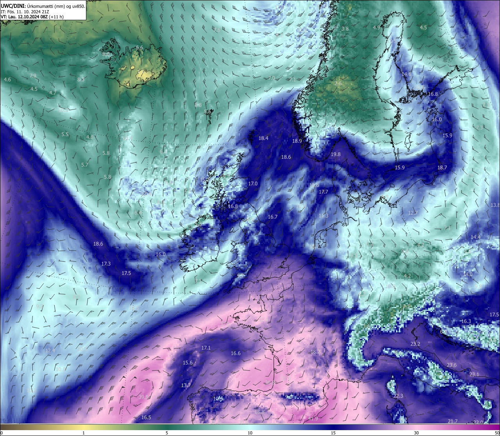Image resolution: width=500 pixels, height=436 pixels.
Task: Click the 16.5 value on the map
Action: (146, 418)
